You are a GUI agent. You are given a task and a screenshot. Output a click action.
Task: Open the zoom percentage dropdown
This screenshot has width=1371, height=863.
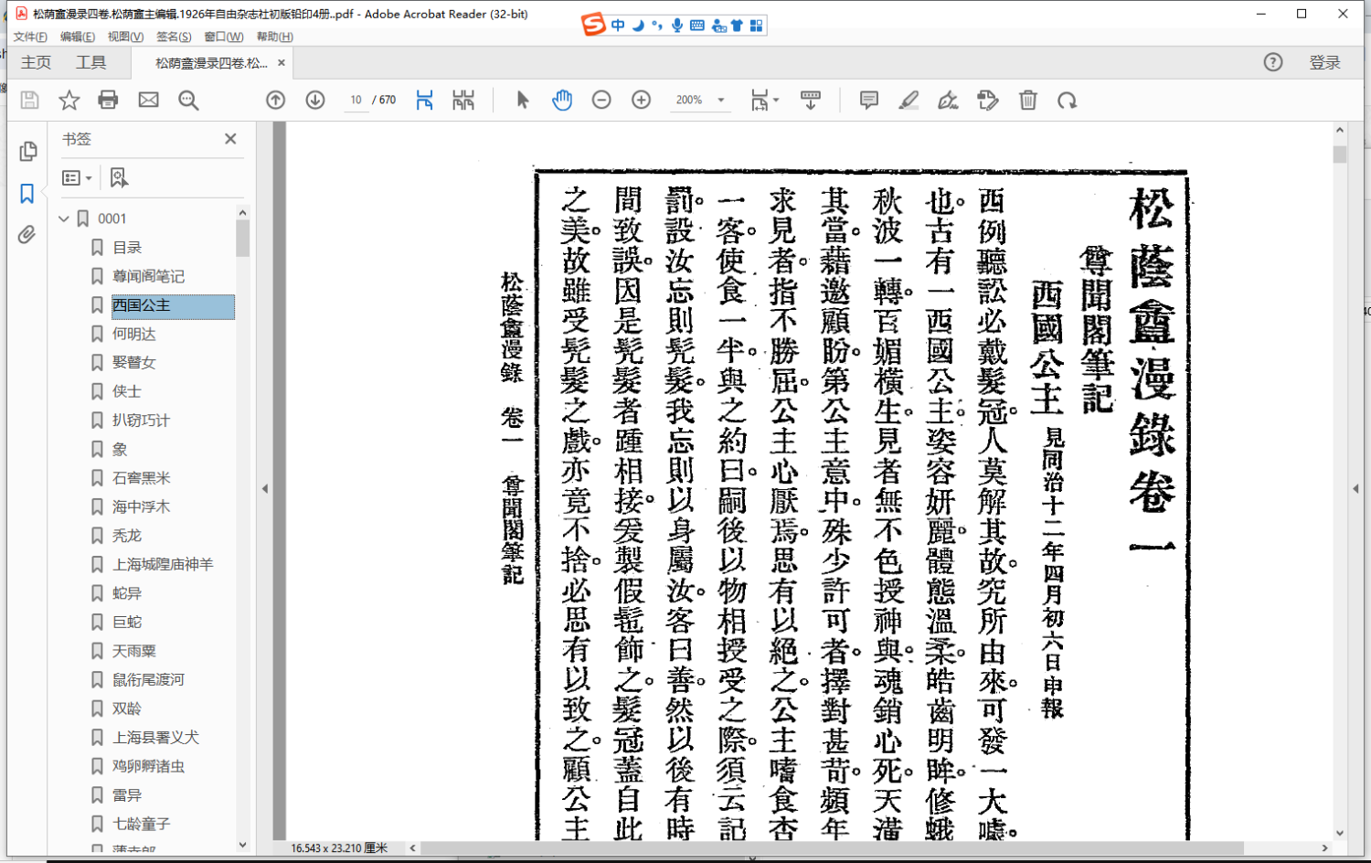coord(721,101)
